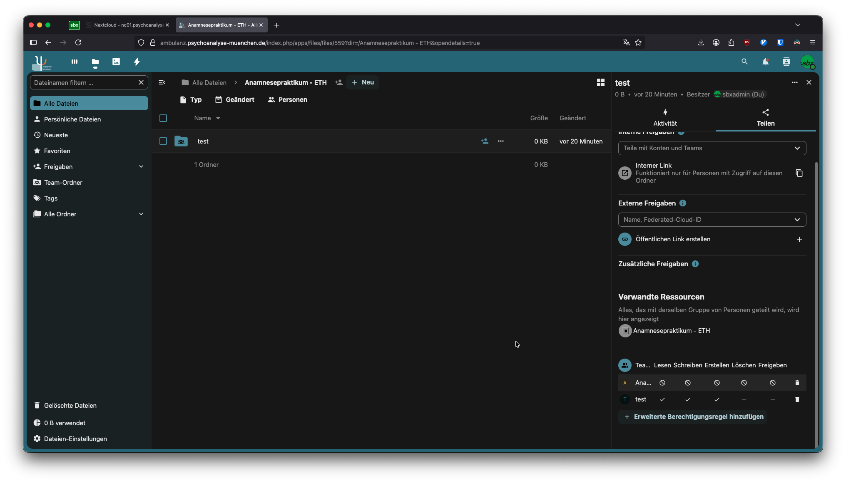Click the Neu button
This screenshot has width=846, height=483.
(x=363, y=82)
